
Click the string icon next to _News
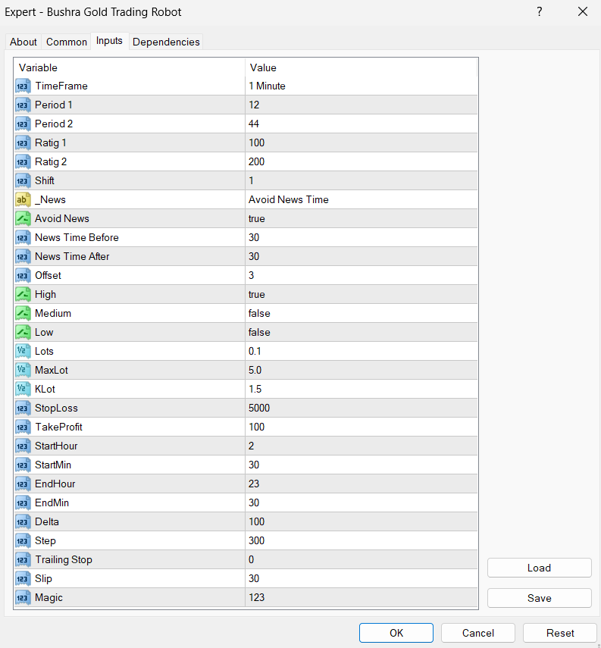(x=23, y=200)
